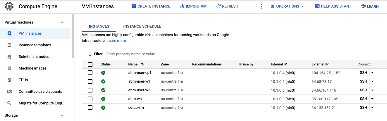The image size is (387, 121).
Task: Select the checkbox for abm-ws
Action: (x=90, y=99)
